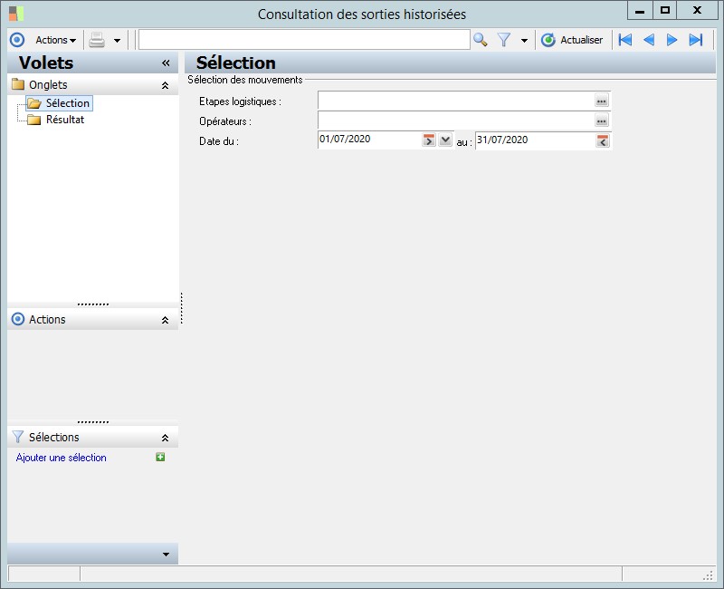Open the Actions toolbar menu
This screenshot has width=724, height=589.
(55, 40)
